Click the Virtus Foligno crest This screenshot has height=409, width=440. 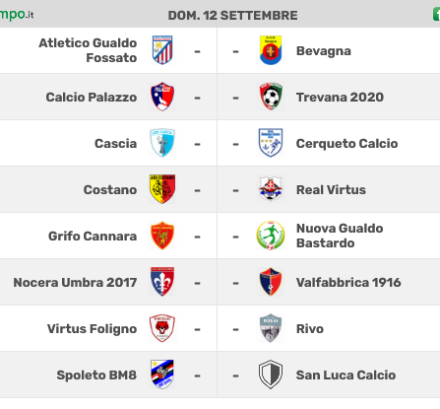pos(162,328)
